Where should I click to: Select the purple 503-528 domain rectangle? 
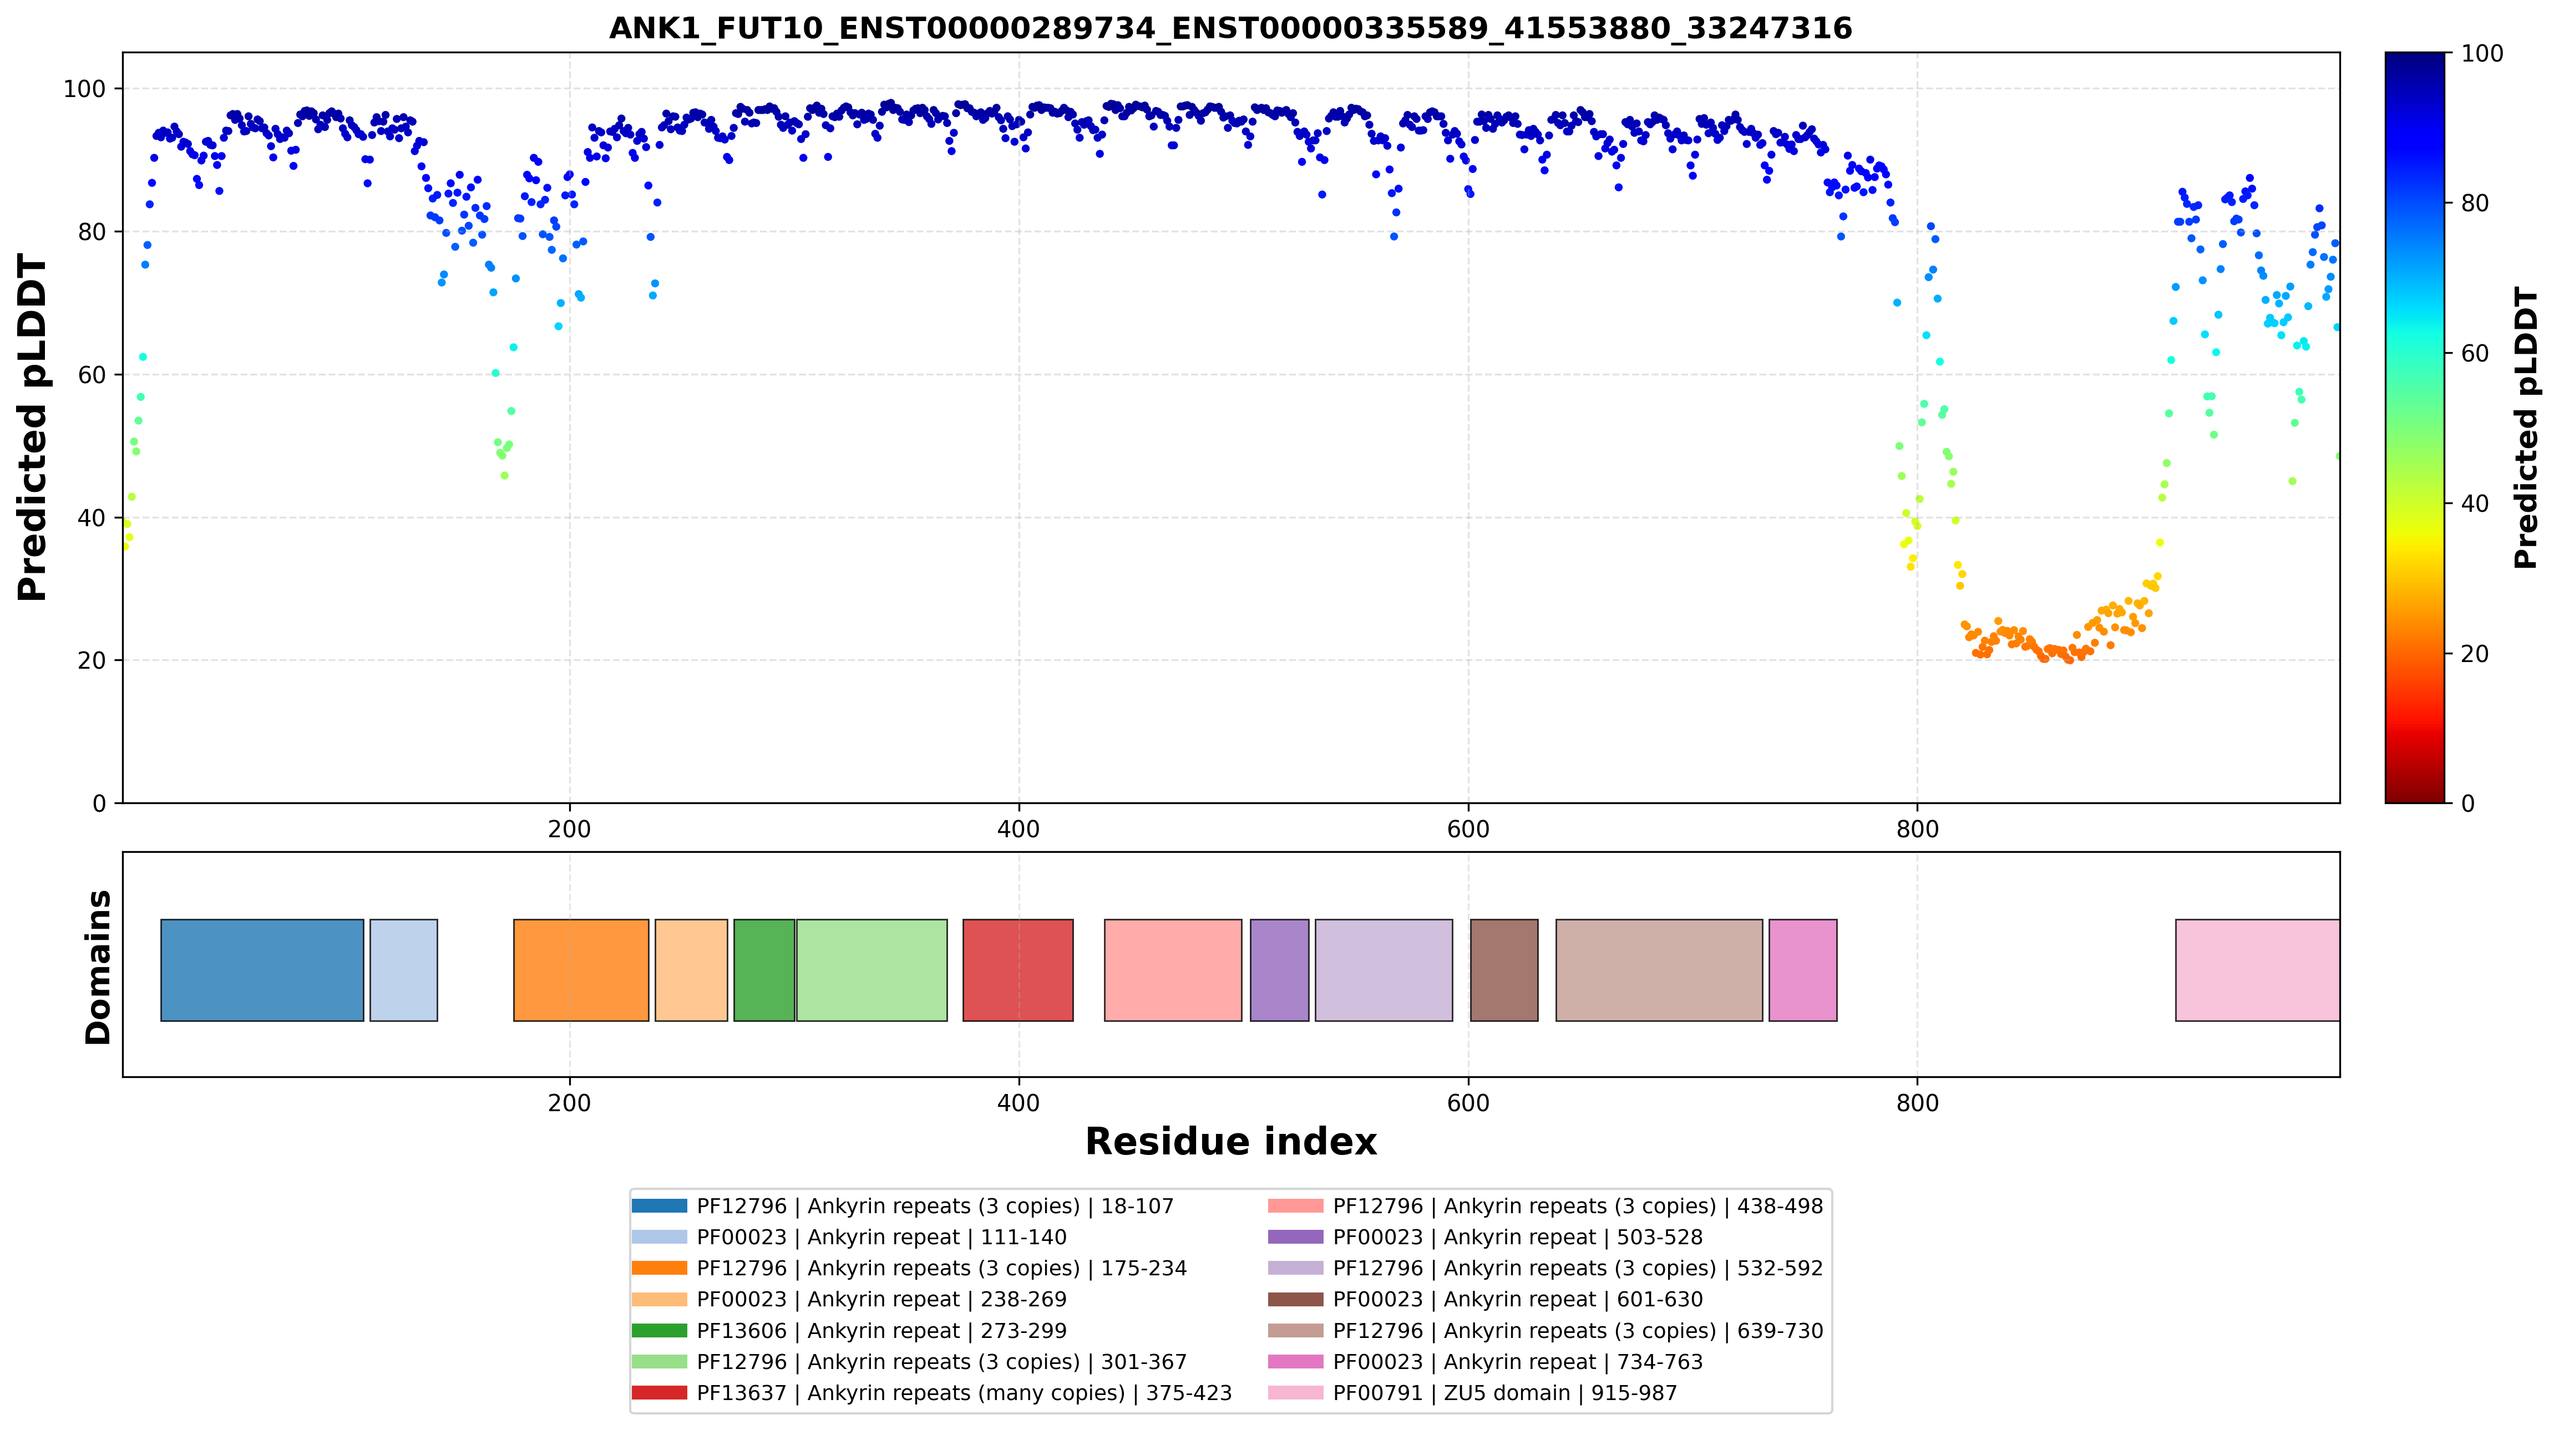coord(1279,970)
